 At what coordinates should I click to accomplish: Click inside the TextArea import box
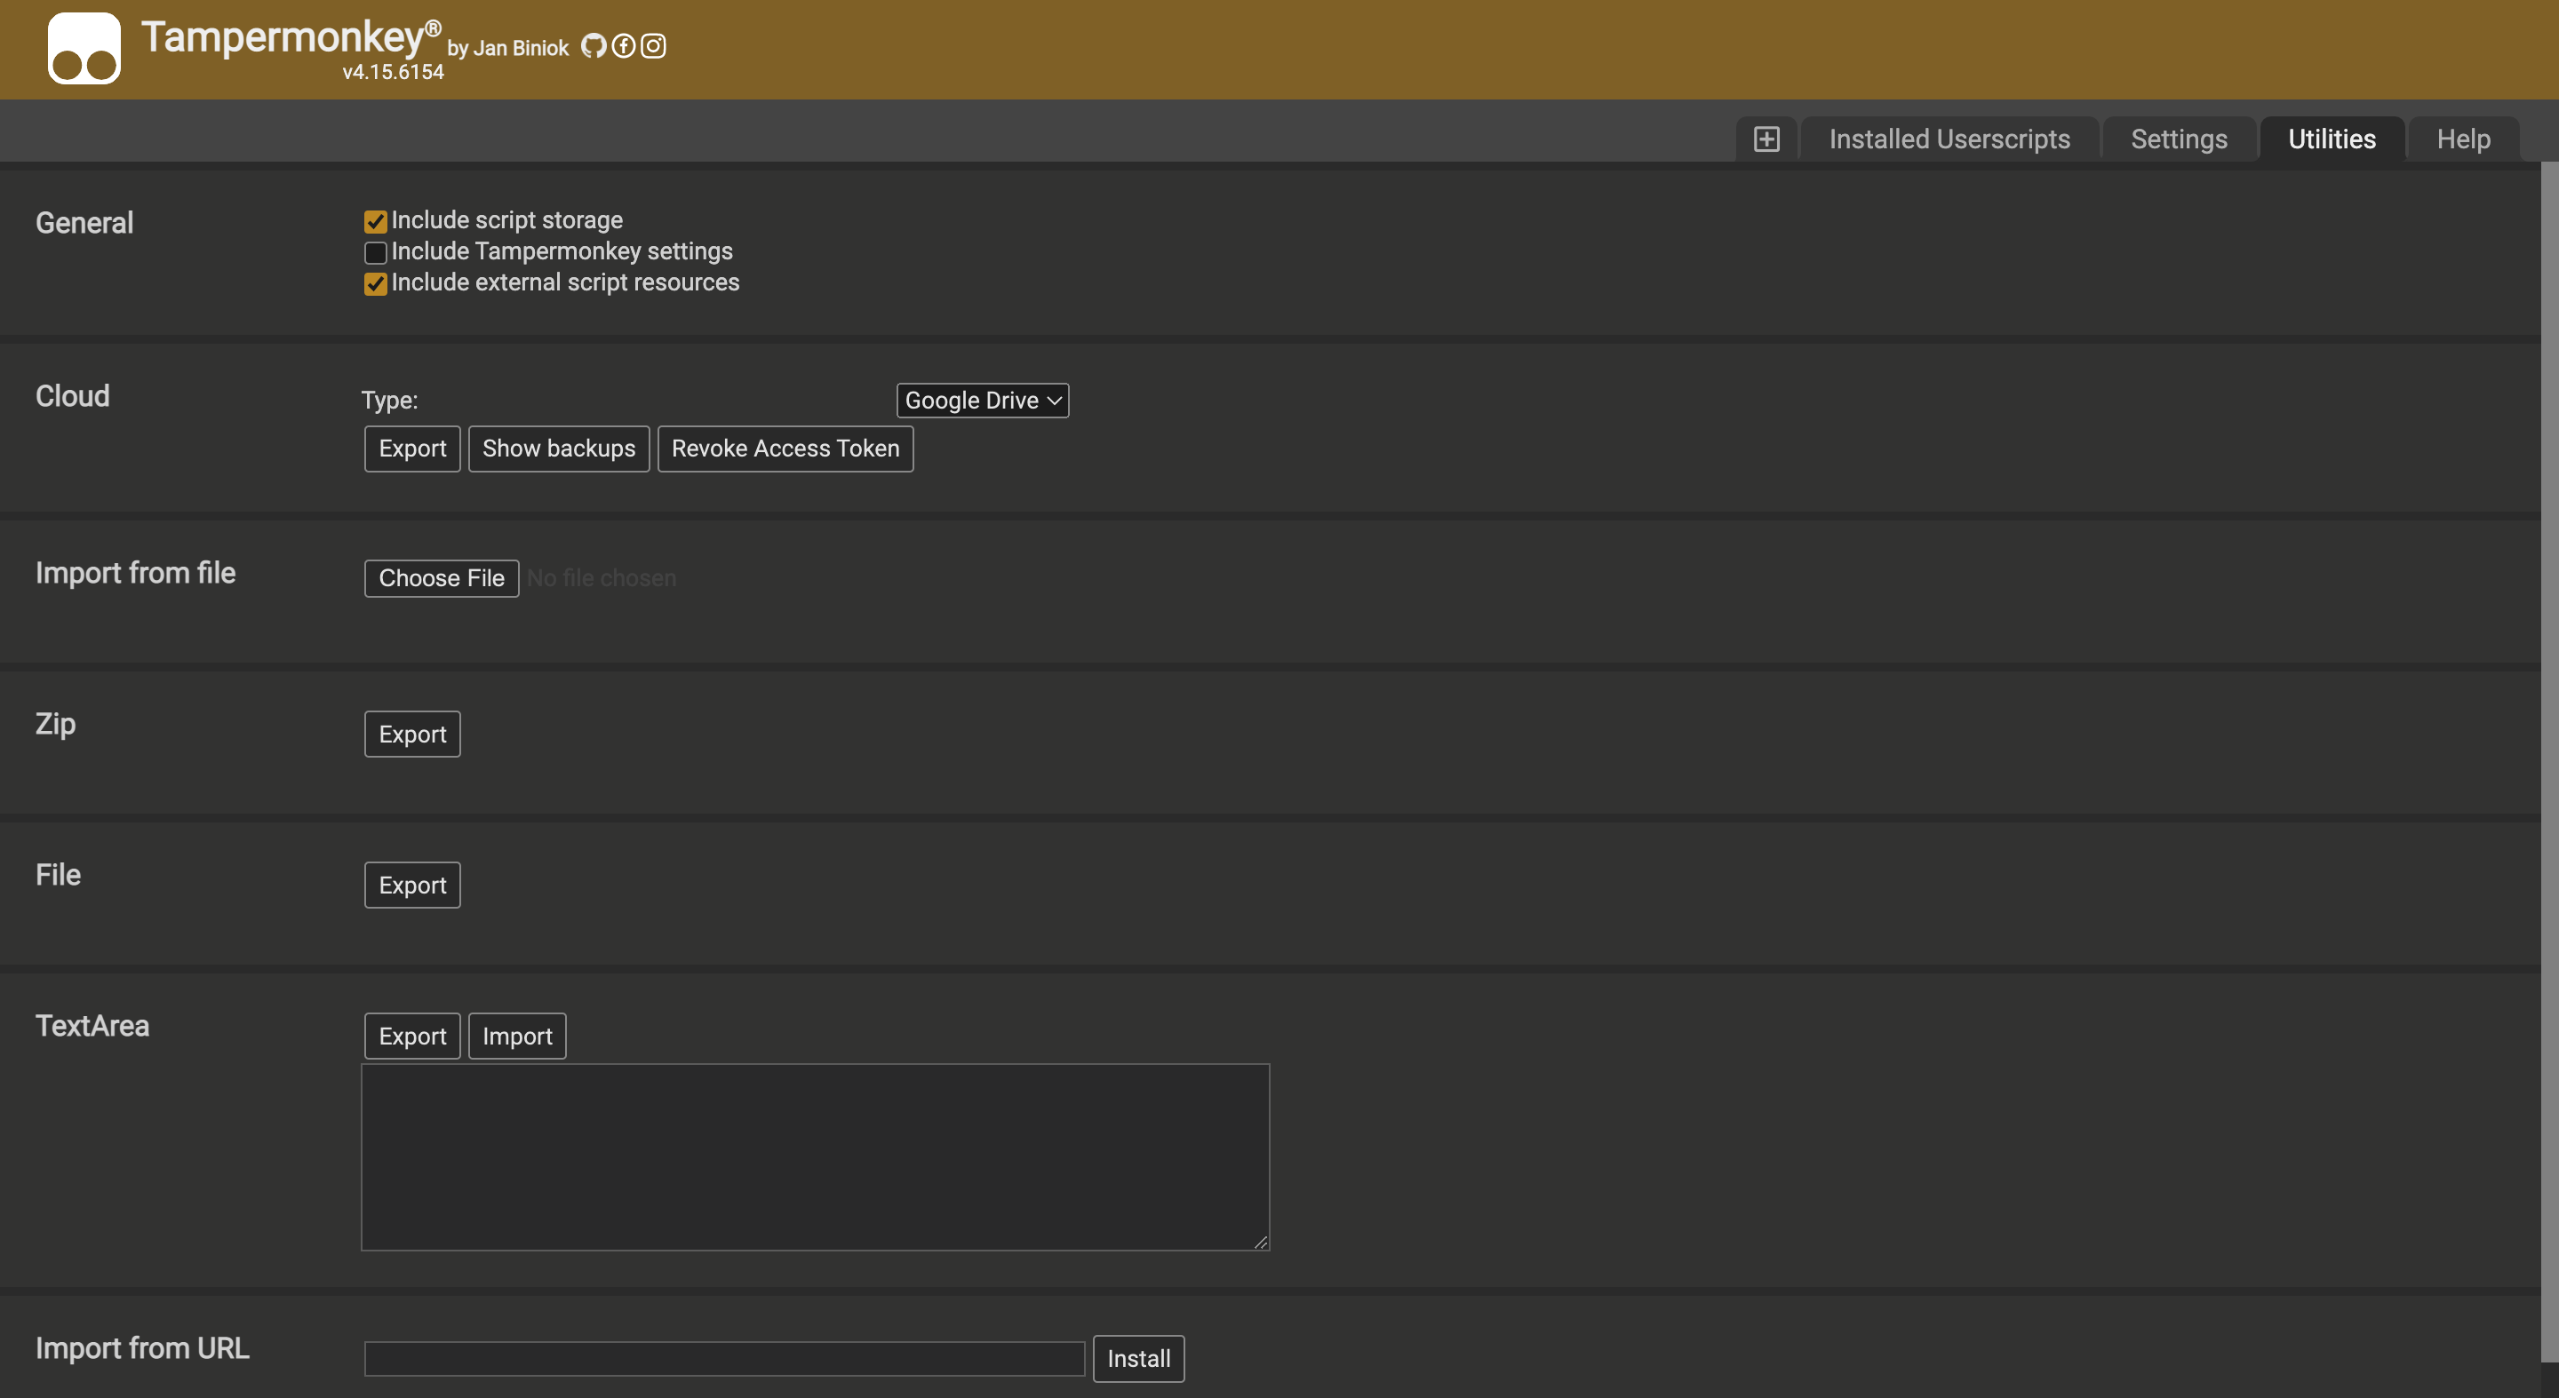[815, 1156]
